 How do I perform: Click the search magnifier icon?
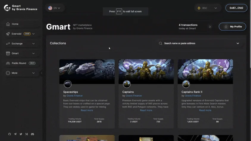[x=160, y=43]
